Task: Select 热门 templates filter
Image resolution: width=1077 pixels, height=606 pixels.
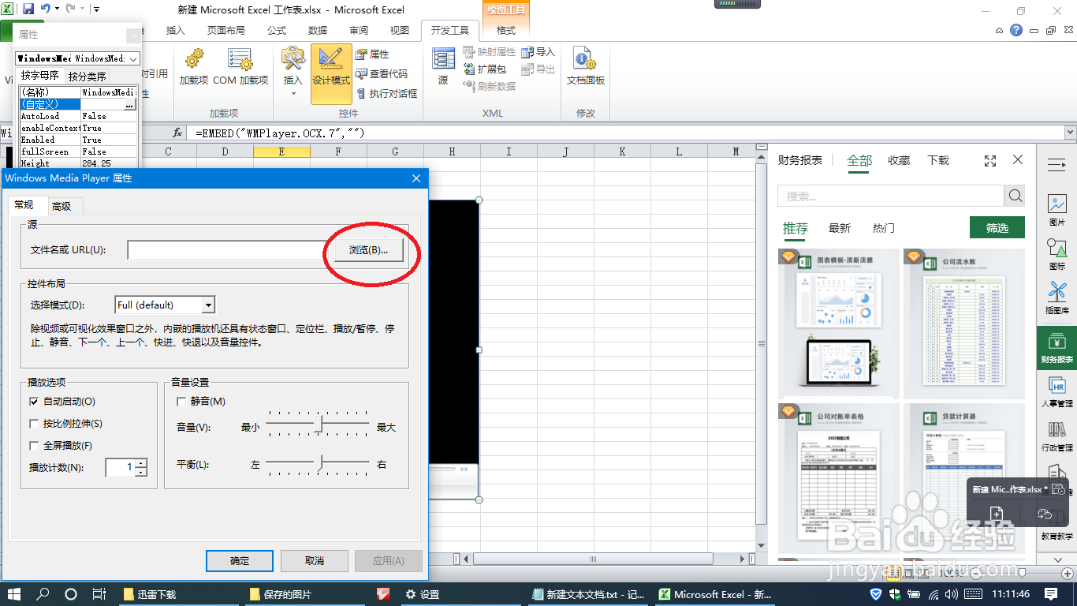Action: (x=884, y=228)
